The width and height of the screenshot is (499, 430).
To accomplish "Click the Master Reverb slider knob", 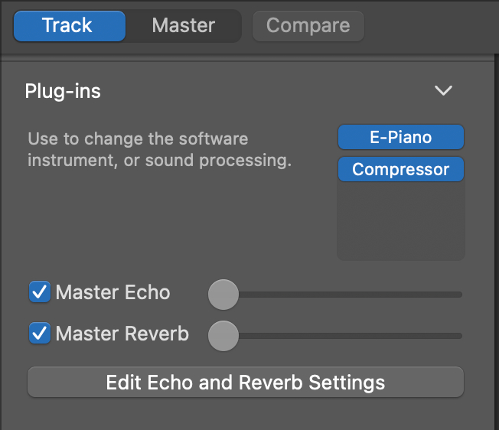I will click(x=223, y=336).
